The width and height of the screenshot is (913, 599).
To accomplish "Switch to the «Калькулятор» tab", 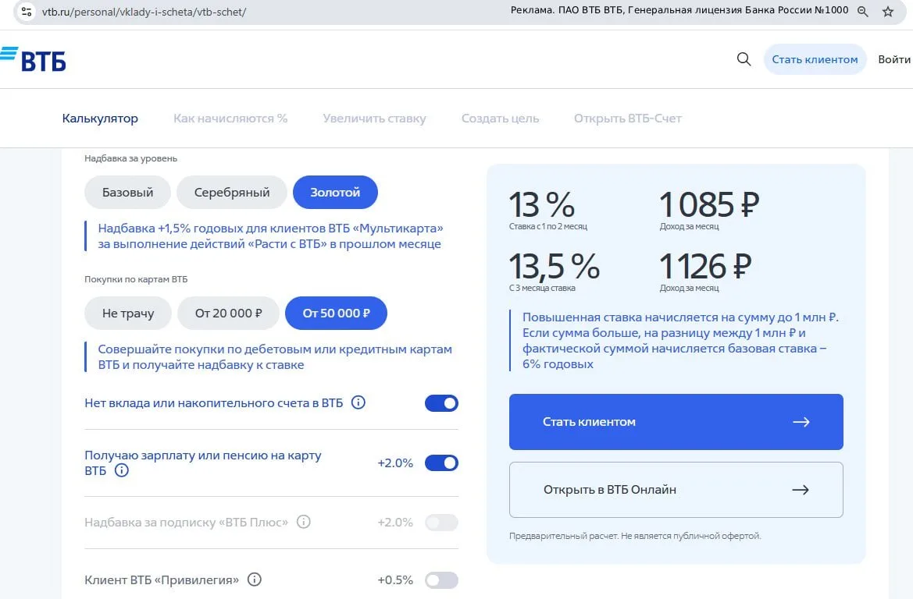I will click(100, 118).
